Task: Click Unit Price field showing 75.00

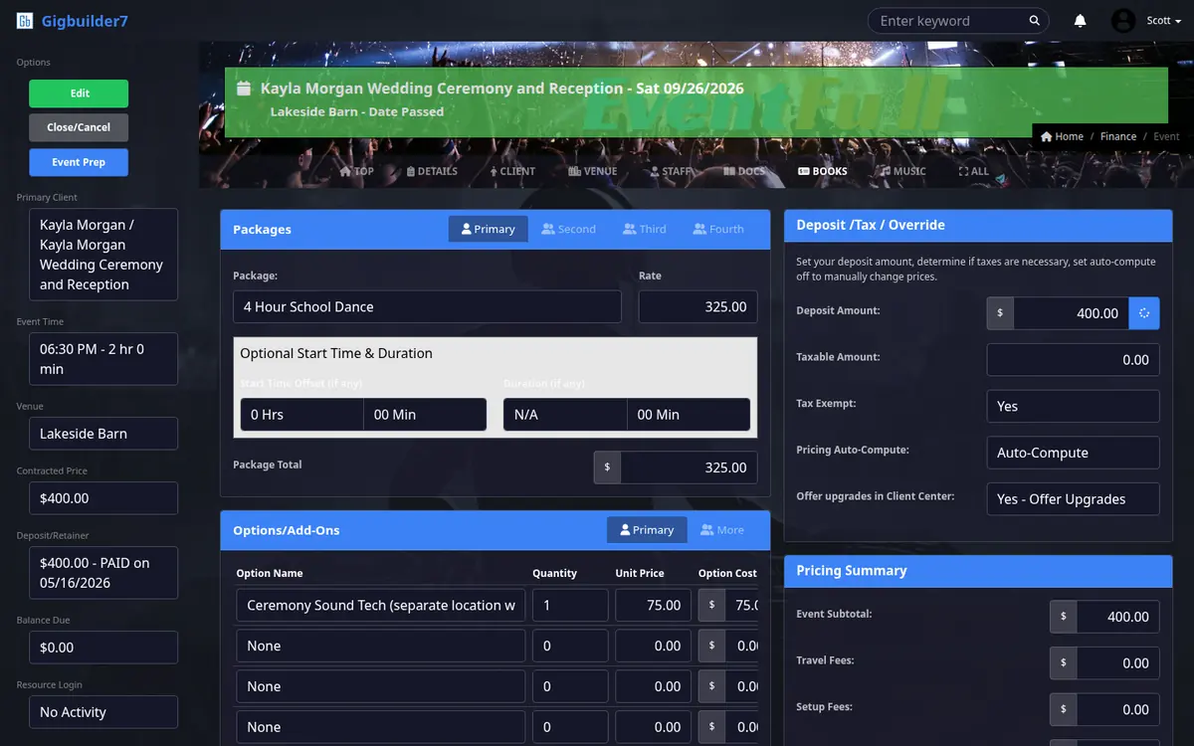Action: 653,606
